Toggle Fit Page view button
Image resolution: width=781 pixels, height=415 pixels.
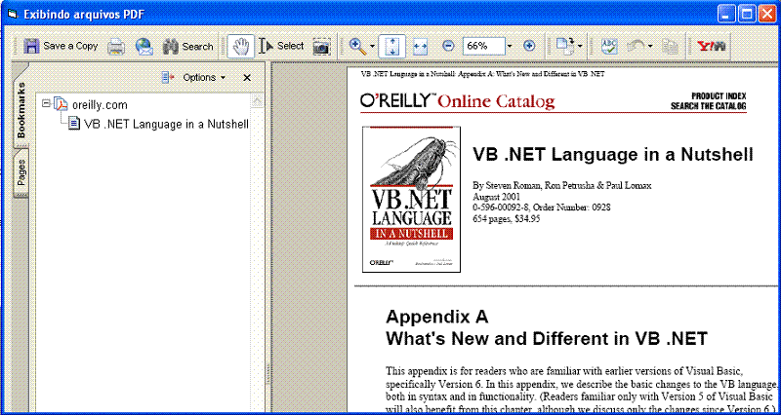[x=392, y=46]
